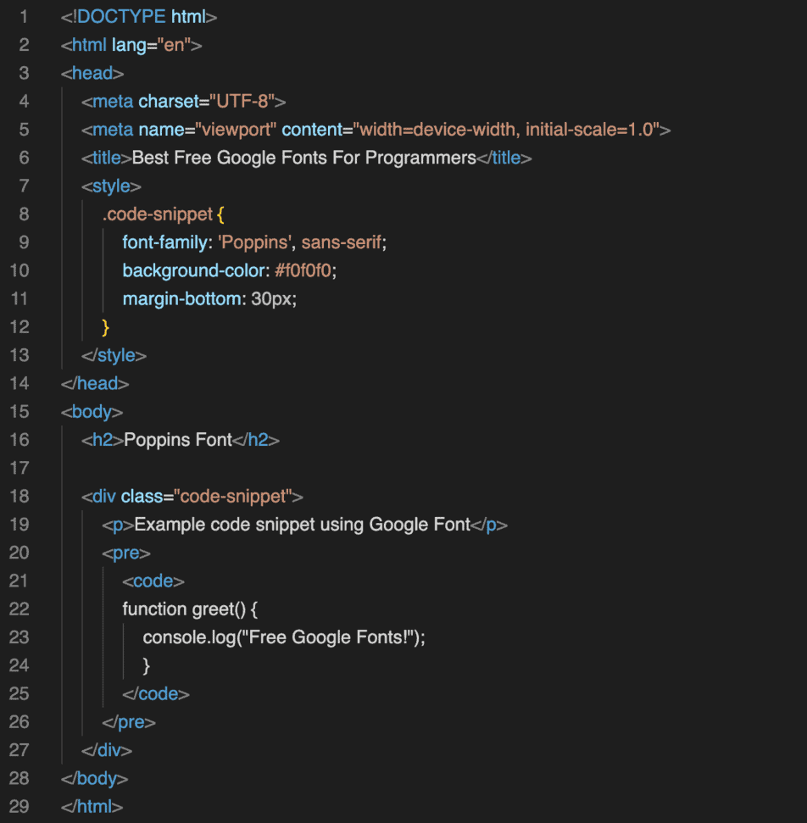Click the console.log statement on line 23
This screenshot has width=807, height=823.
tap(284, 637)
